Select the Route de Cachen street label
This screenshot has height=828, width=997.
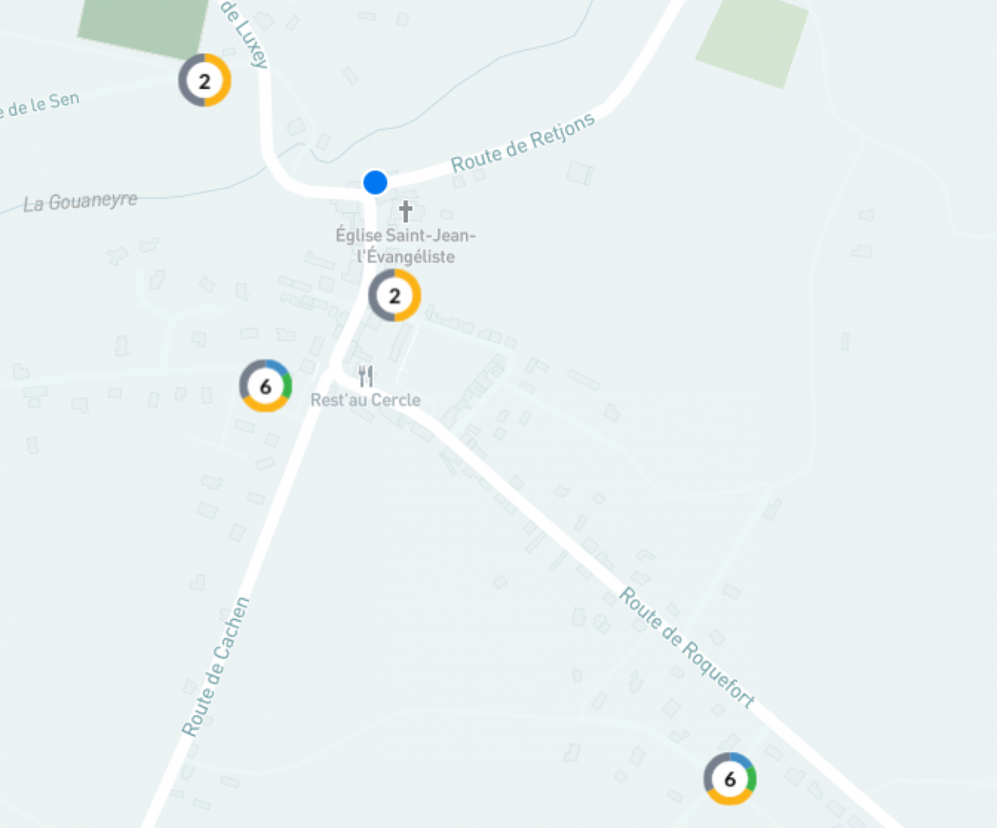point(216,667)
